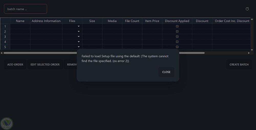Click the table's scroll down arrow
This screenshot has width=256, height=130.
[252, 50]
